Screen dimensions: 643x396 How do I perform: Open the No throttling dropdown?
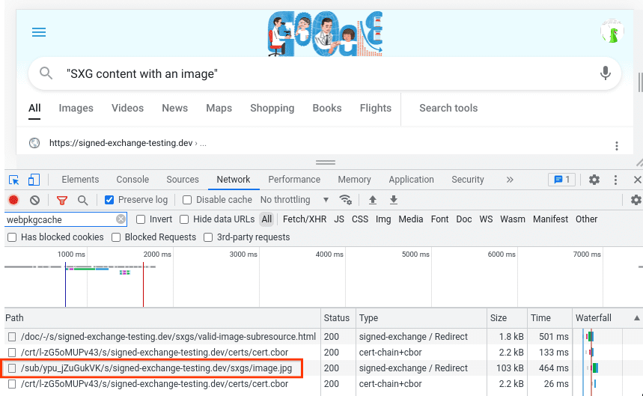294,200
